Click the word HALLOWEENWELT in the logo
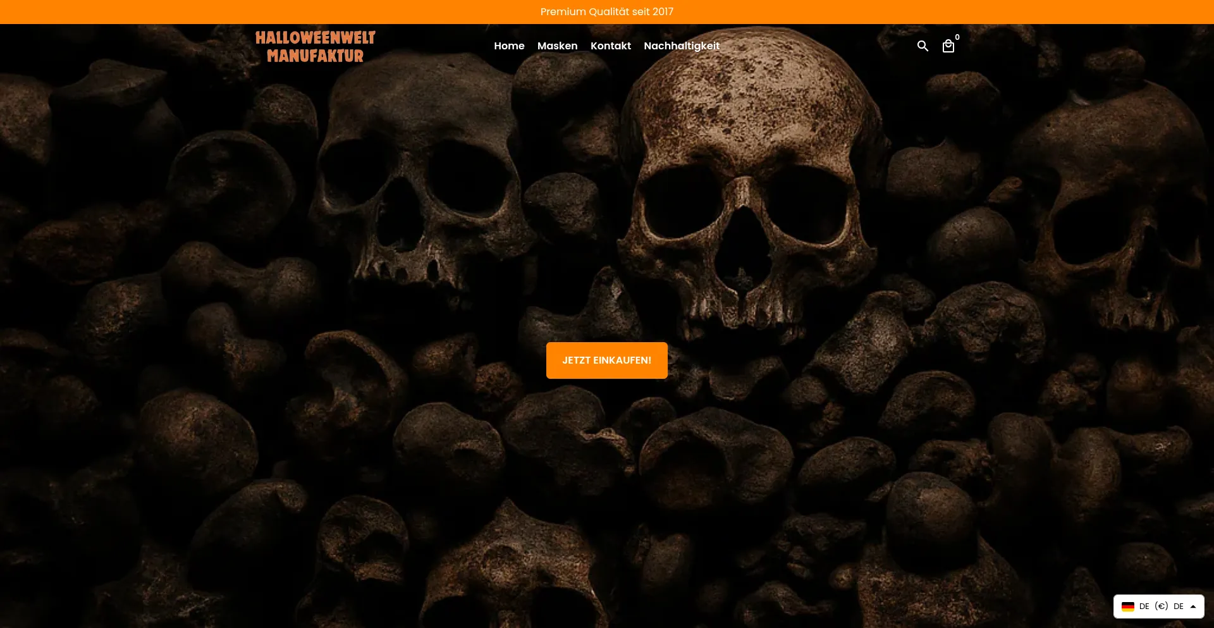 coord(315,38)
